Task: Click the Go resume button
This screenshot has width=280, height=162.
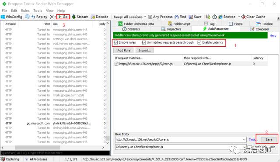Action: point(63,17)
